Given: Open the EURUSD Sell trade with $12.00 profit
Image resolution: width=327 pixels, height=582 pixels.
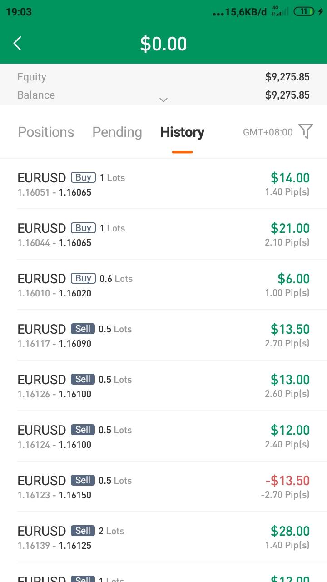Looking at the screenshot, I should (x=163, y=436).
